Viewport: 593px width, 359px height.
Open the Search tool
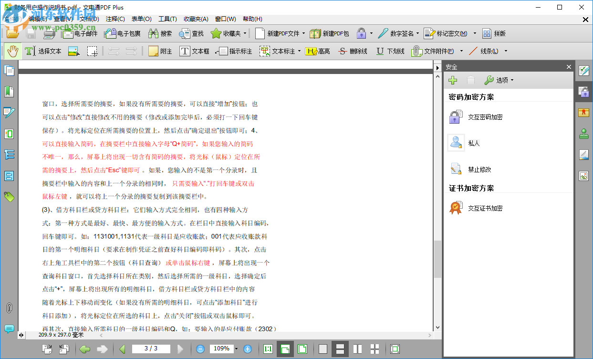click(158, 33)
